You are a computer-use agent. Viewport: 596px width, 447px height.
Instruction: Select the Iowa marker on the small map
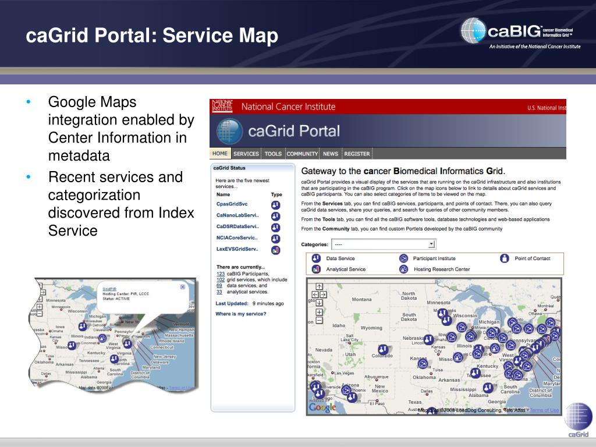point(83,326)
